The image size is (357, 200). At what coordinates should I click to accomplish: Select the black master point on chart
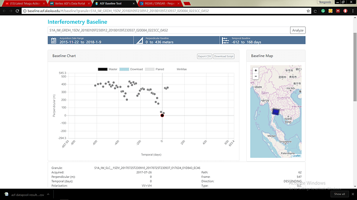tap(162, 115)
